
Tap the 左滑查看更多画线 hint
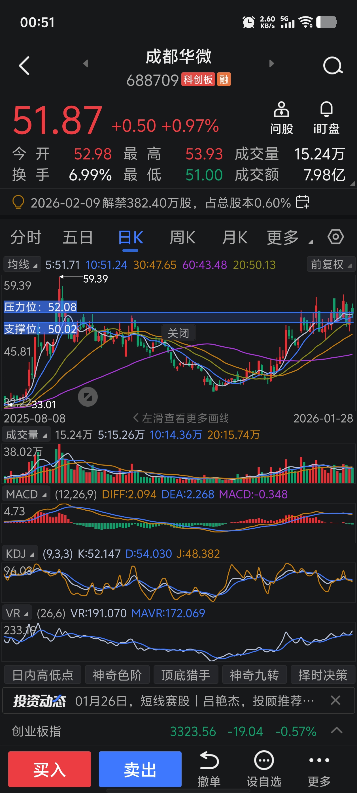(x=181, y=418)
